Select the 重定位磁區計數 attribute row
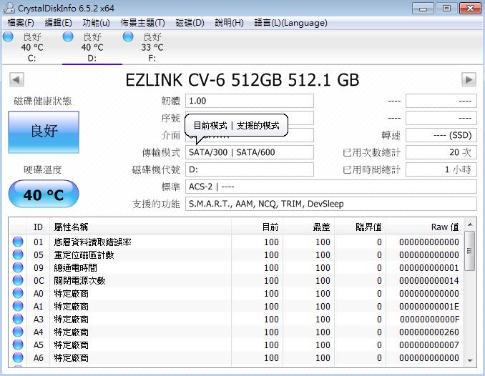The width and height of the screenshot is (485, 376). tap(236, 254)
